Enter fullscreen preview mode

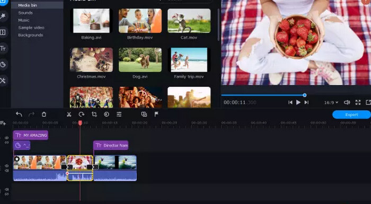click(358, 102)
